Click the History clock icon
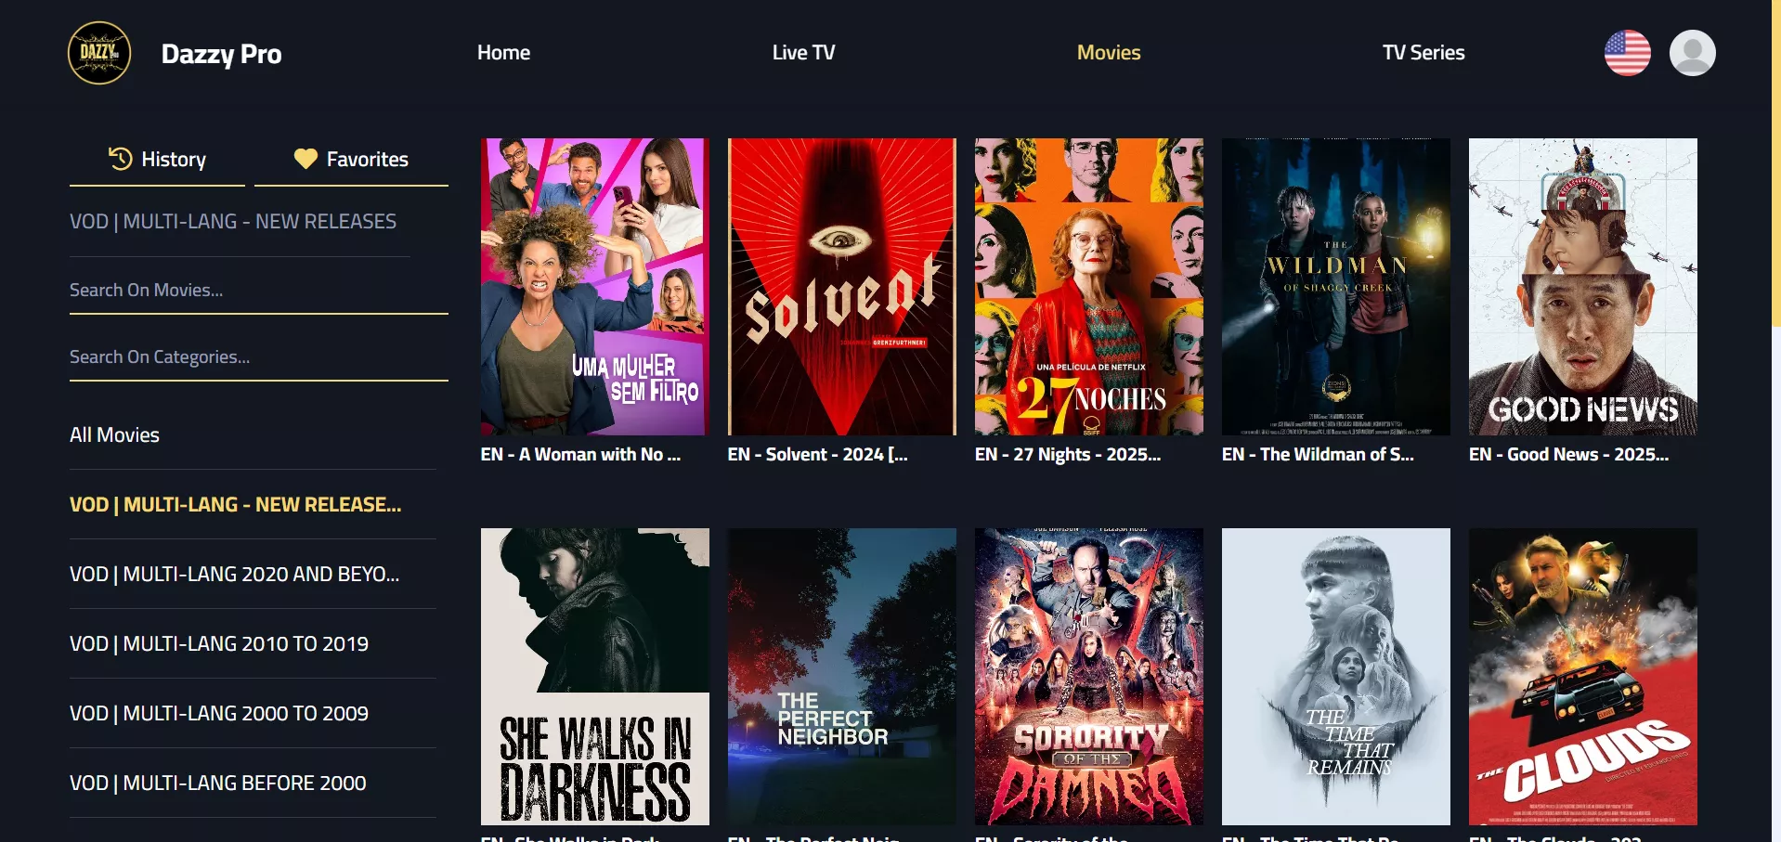Viewport: 1781px width, 842px height. (x=121, y=159)
